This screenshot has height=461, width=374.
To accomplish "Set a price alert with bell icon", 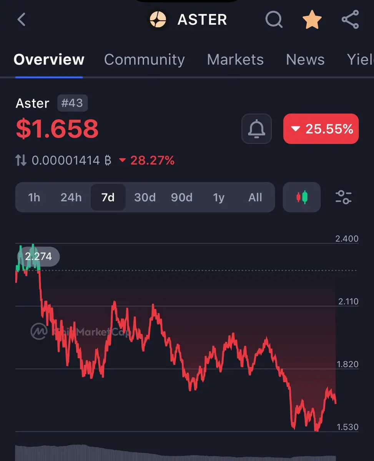I will click(x=256, y=129).
